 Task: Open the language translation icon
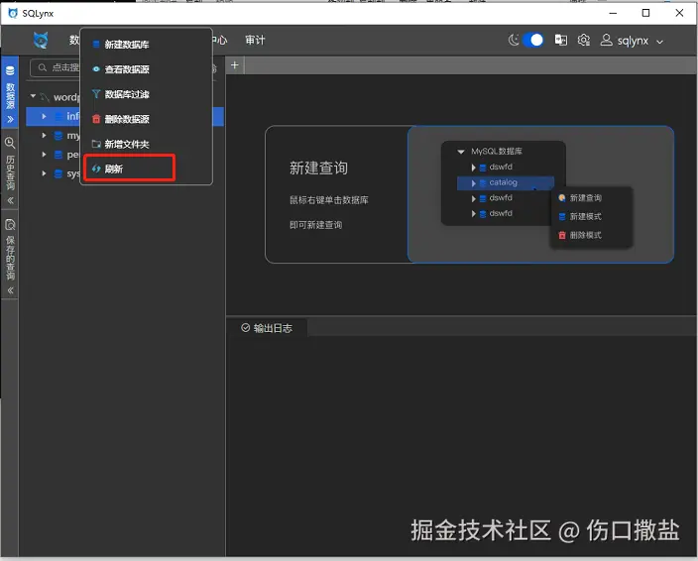pyautogui.click(x=561, y=40)
